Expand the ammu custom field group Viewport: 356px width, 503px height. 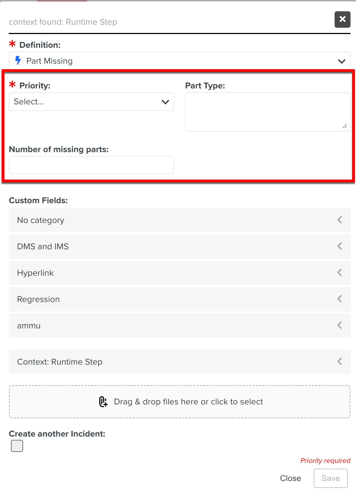340,325
